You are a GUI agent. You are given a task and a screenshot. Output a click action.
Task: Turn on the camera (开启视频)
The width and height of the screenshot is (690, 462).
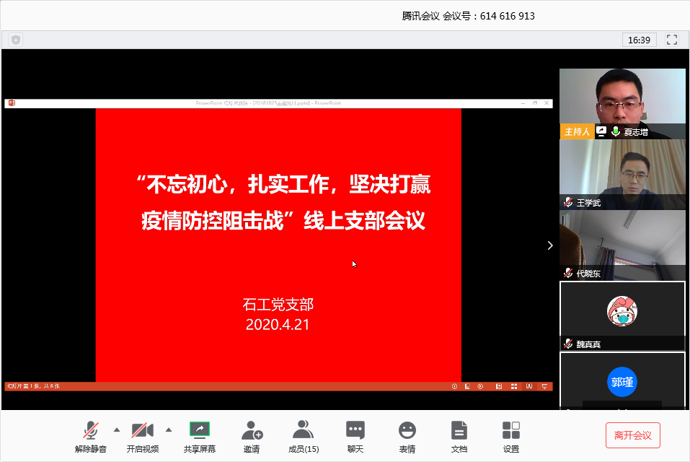point(143,431)
